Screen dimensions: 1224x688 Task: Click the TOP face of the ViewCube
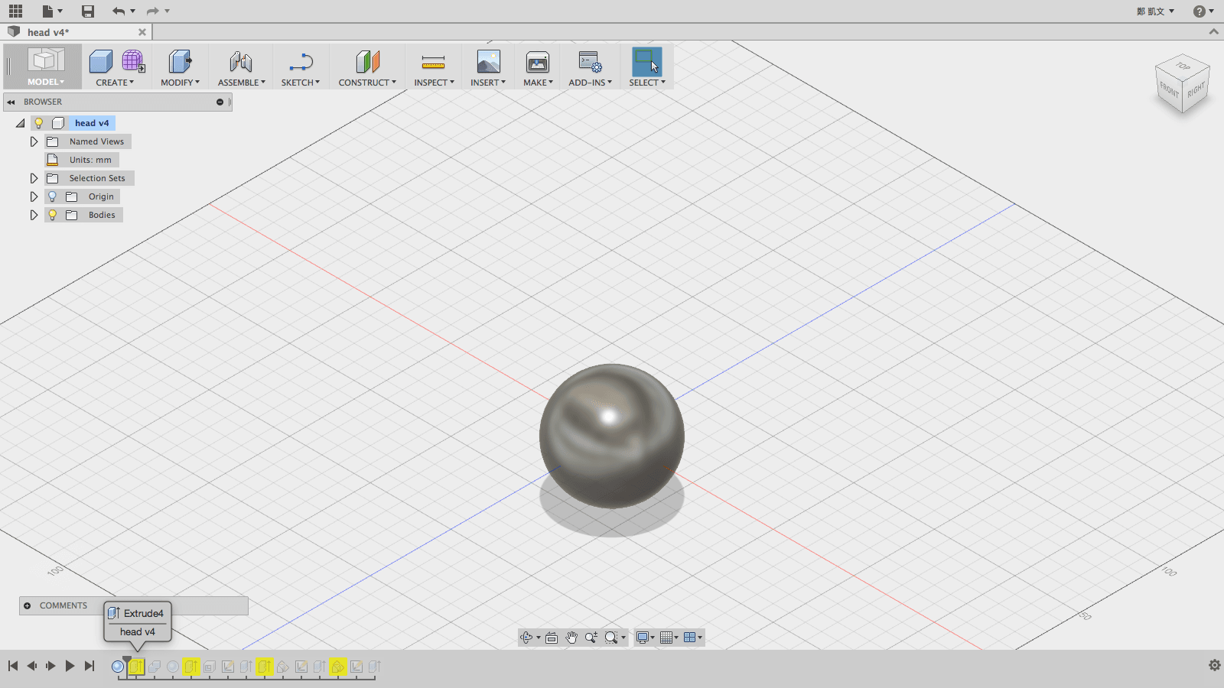coord(1183,67)
